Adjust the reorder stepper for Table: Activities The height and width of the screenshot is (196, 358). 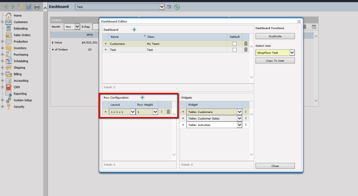pos(246,125)
